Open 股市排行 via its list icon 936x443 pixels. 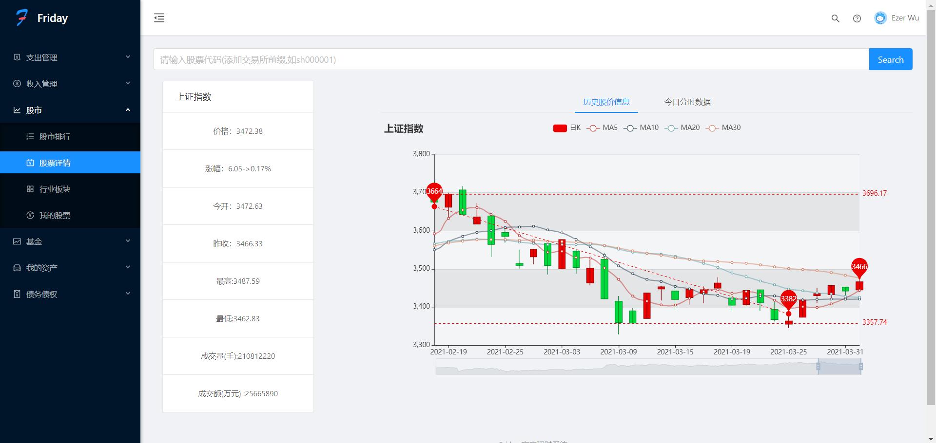[30, 137]
